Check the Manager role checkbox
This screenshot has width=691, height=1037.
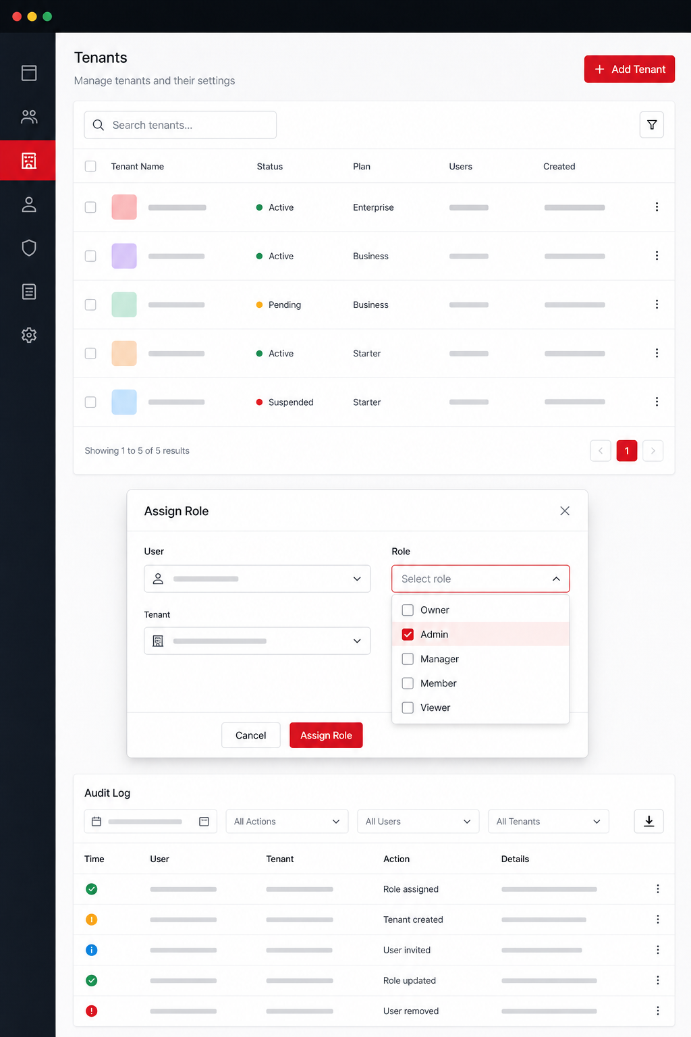tap(408, 659)
